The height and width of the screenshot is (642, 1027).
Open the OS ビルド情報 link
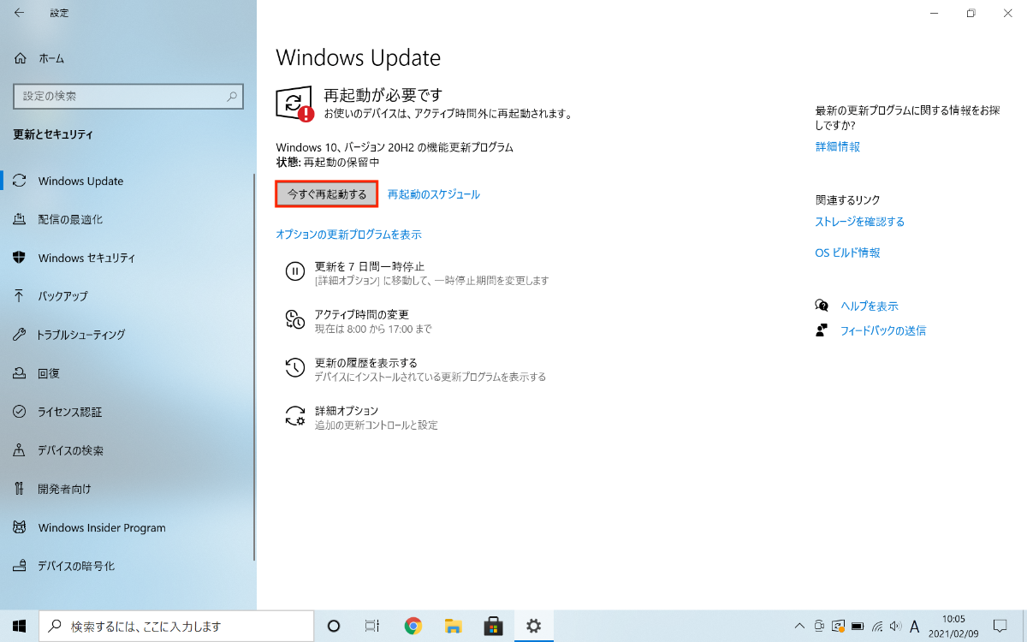coord(848,253)
